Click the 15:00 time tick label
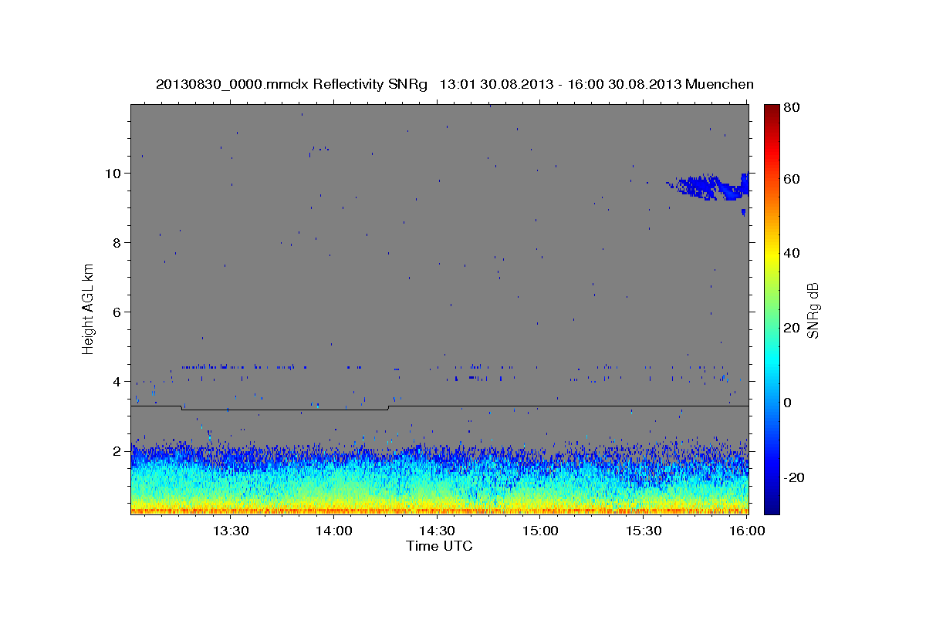The width and height of the screenshot is (926, 617). [x=540, y=531]
